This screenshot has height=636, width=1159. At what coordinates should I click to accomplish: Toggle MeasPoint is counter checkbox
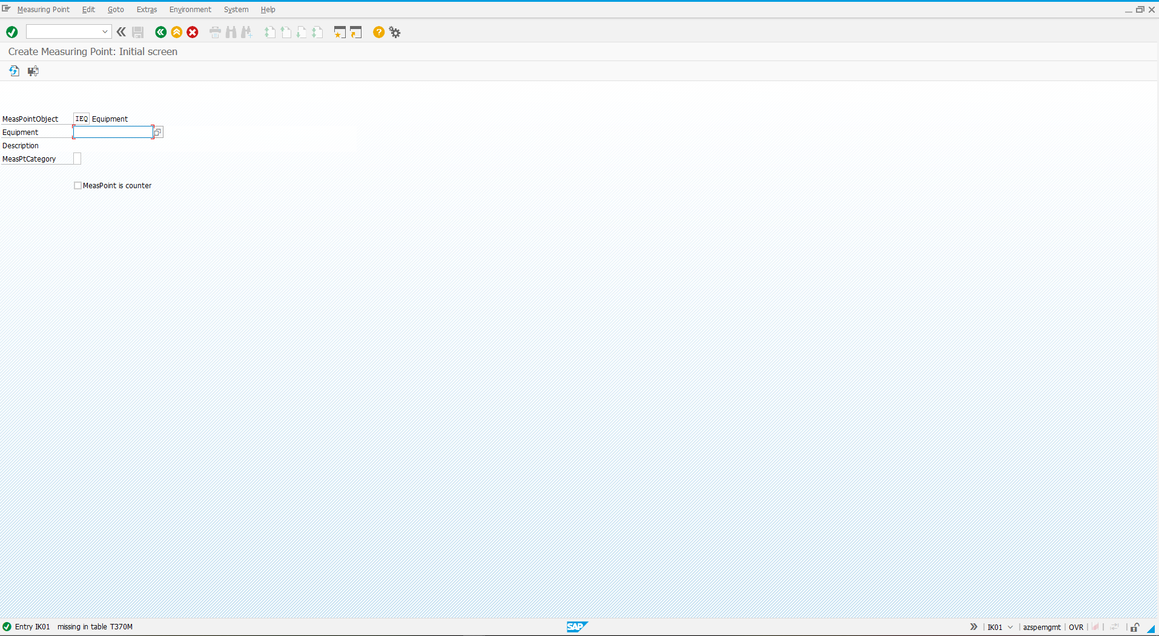[x=78, y=186]
